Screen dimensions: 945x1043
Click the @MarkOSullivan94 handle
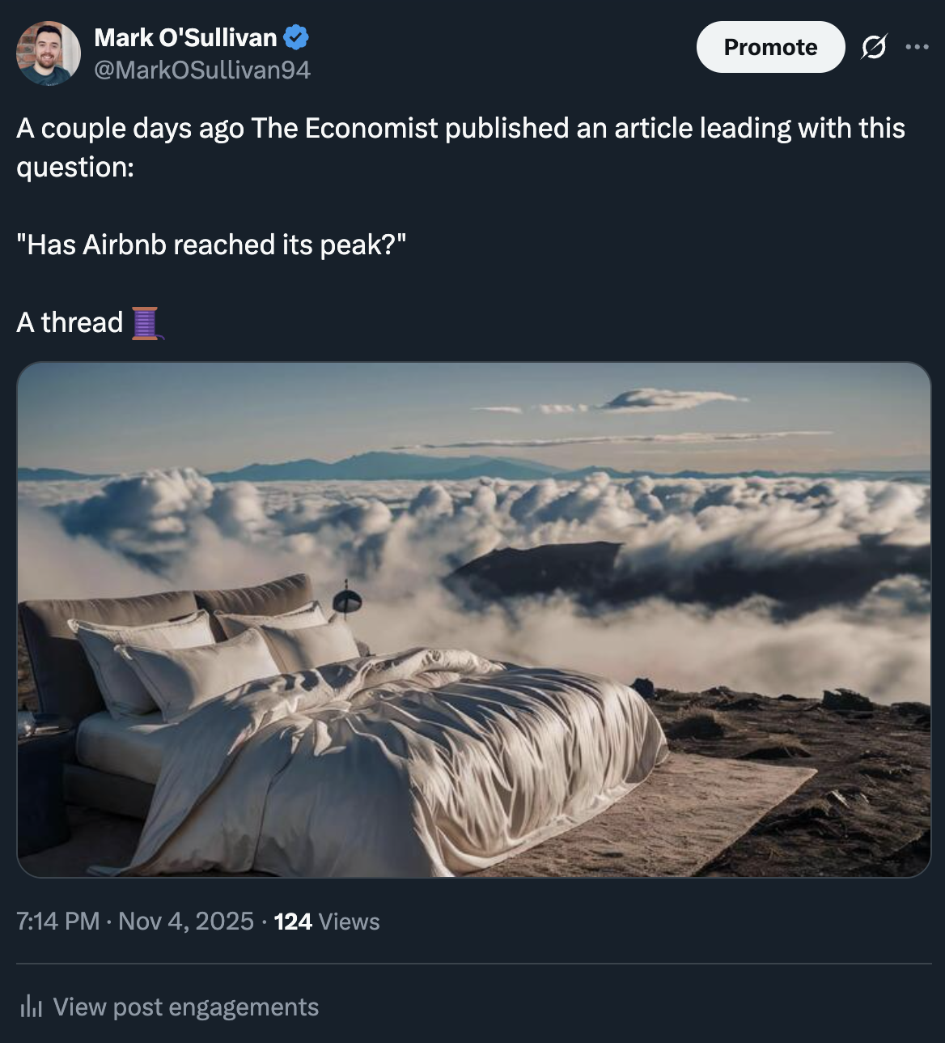(x=202, y=70)
